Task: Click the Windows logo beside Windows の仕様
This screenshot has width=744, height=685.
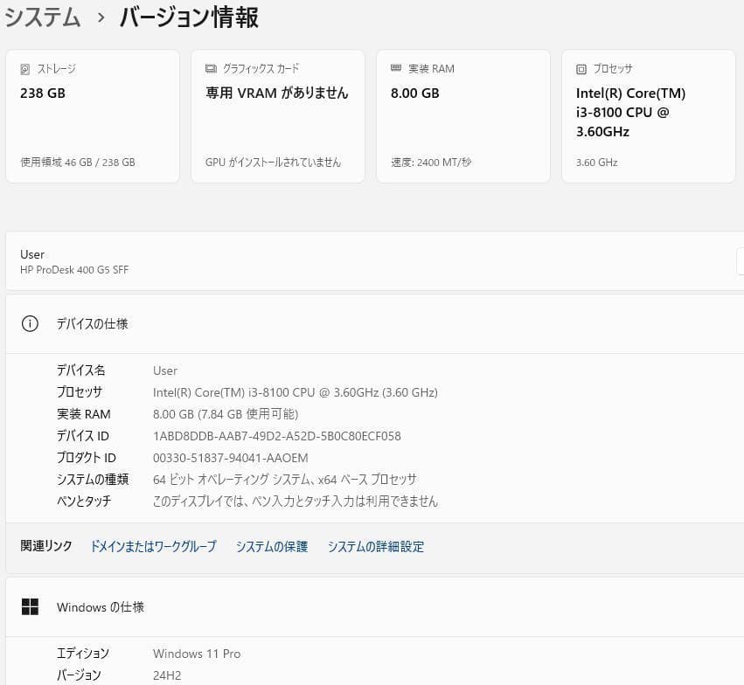Action: click(x=30, y=606)
